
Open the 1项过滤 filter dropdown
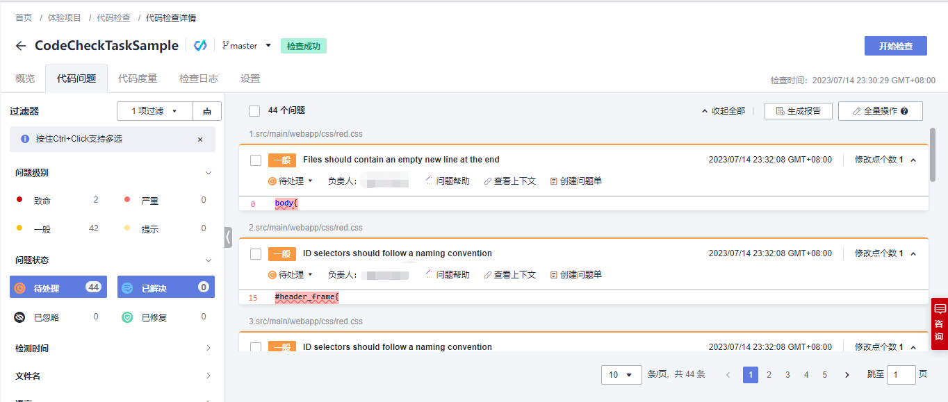154,111
